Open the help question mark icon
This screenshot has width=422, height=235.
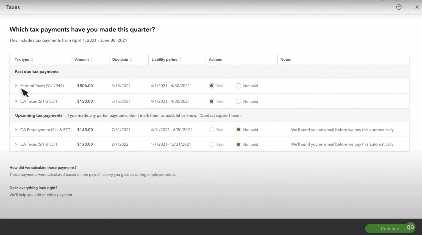click(x=399, y=7)
